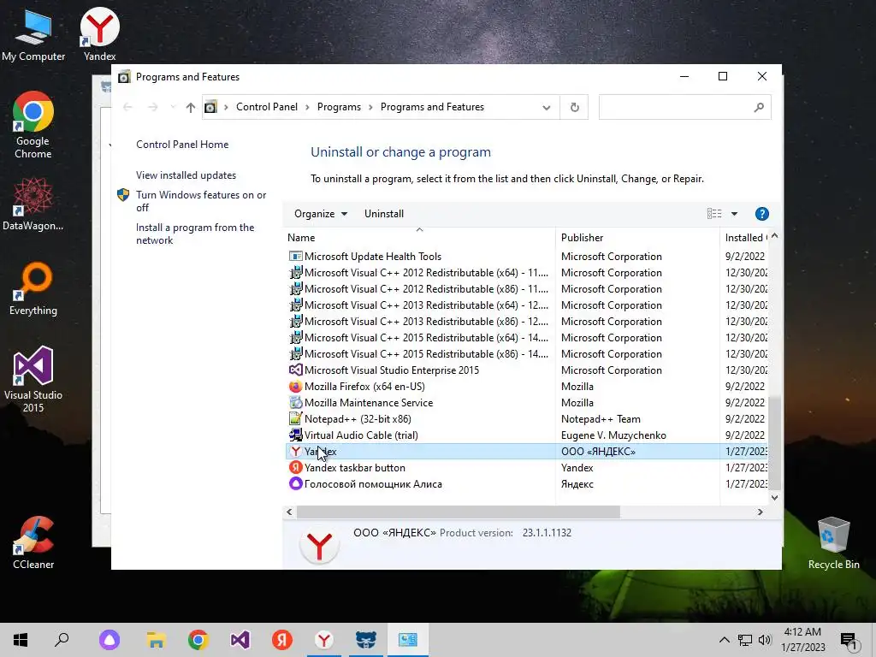Open the notification center icon
This screenshot has width=876, height=657.
pos(849,641)
